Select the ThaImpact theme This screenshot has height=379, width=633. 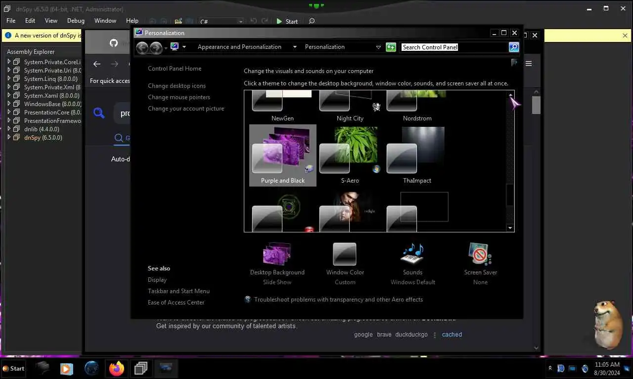click(x=417, y=155)
